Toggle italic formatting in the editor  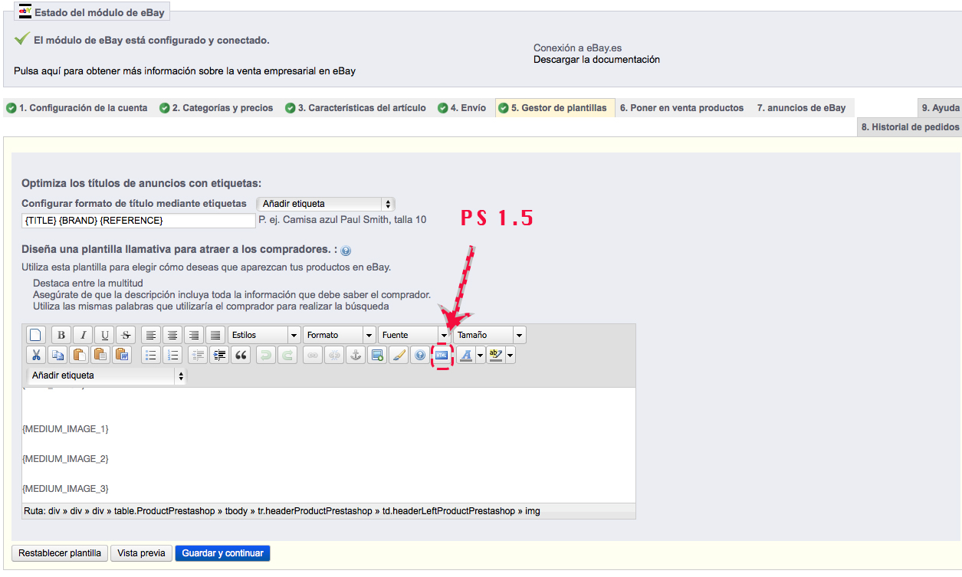pyautogui.click(x=83, y=335)
